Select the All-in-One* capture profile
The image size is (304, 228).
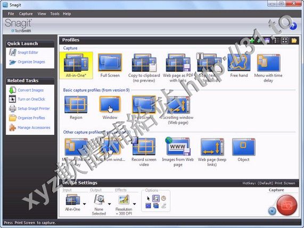pyautogui.click(x=76, y=66)
